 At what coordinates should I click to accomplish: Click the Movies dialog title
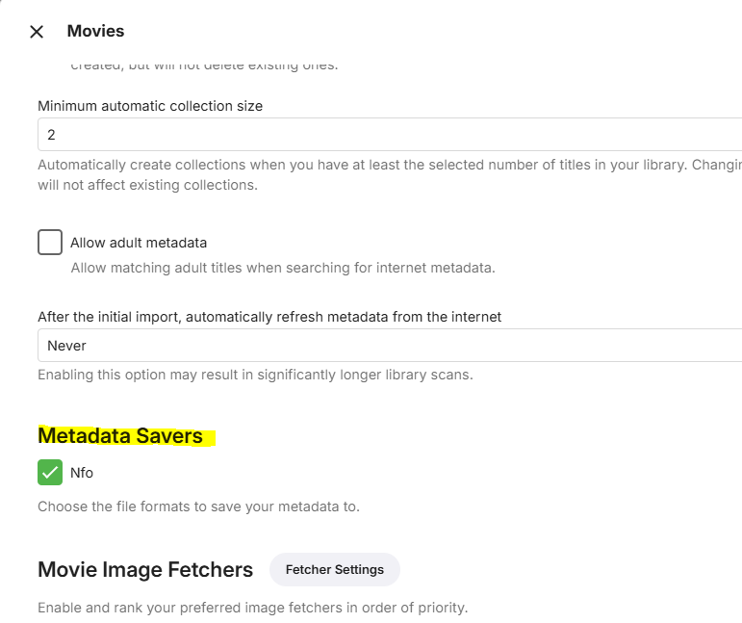[x=95, y=31]
